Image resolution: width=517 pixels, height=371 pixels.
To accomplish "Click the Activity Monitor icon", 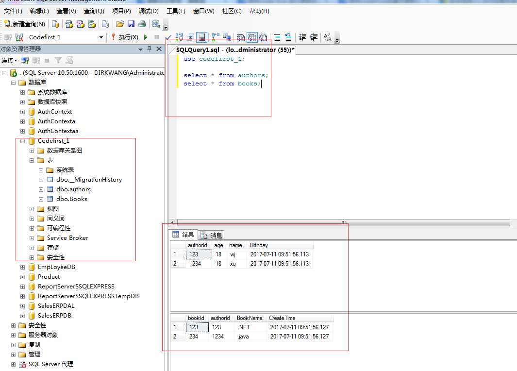I will click(156, 24).
